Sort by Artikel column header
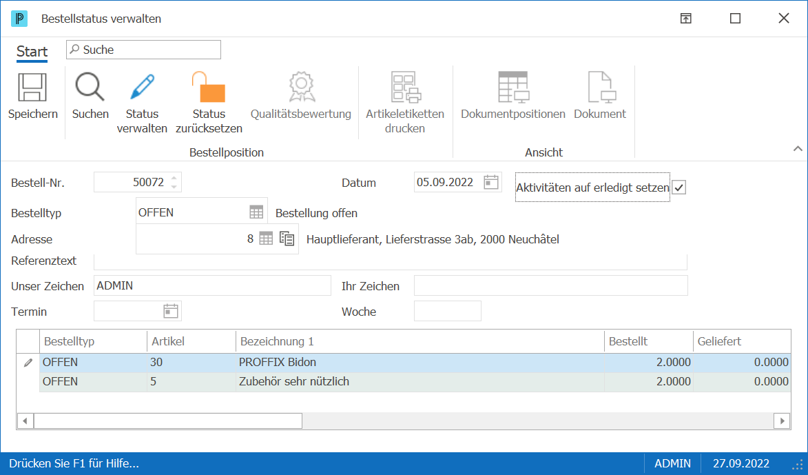 coord(191,341)
